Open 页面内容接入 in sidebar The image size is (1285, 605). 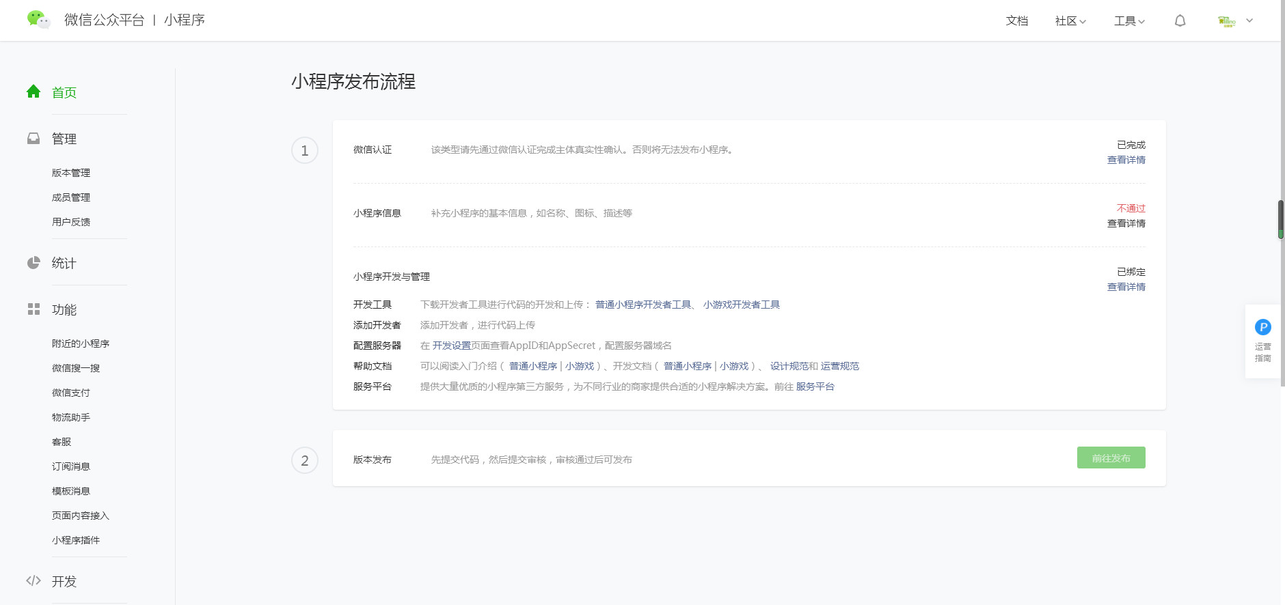click(x=81, y=516)
